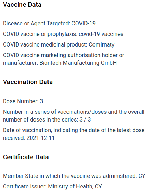Click the COVID-19 disease value
148x192 pixels.
click(x=83, y=23)
